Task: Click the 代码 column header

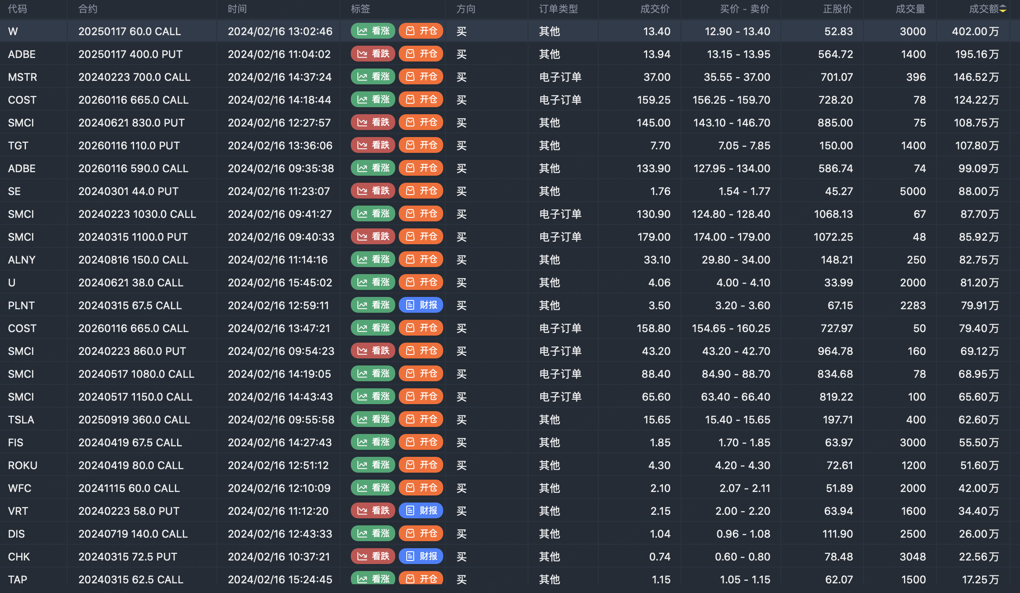Action: coord(18,9)
